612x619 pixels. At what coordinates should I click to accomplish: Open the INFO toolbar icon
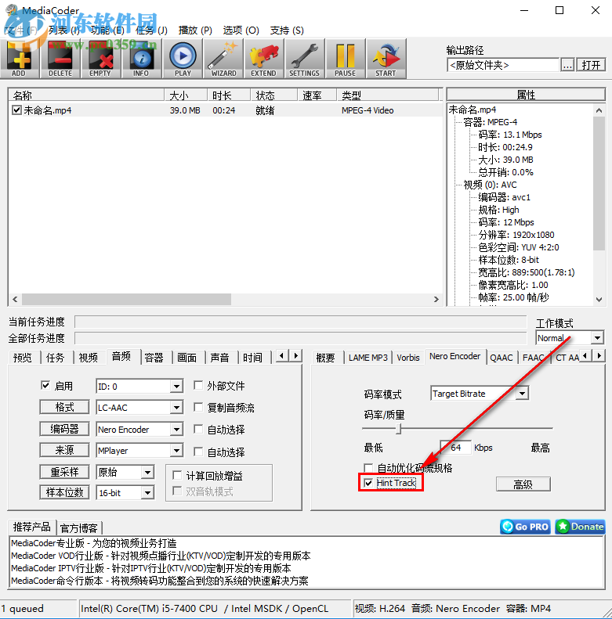[141, 59]
